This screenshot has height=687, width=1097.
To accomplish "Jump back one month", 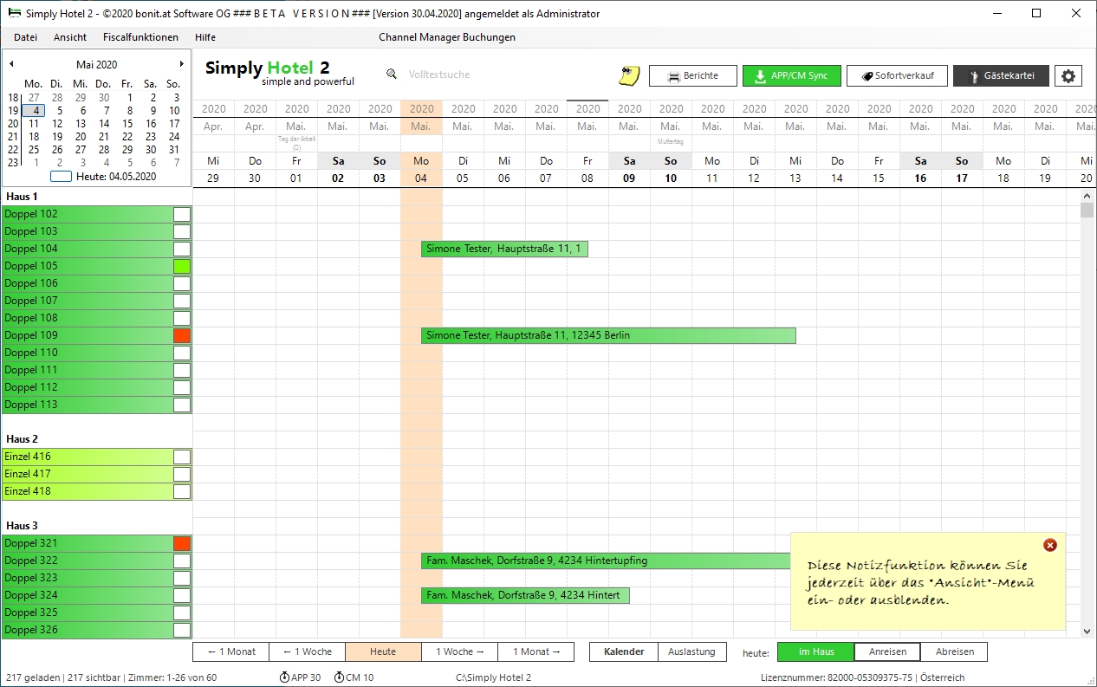I will click(230, 651).
